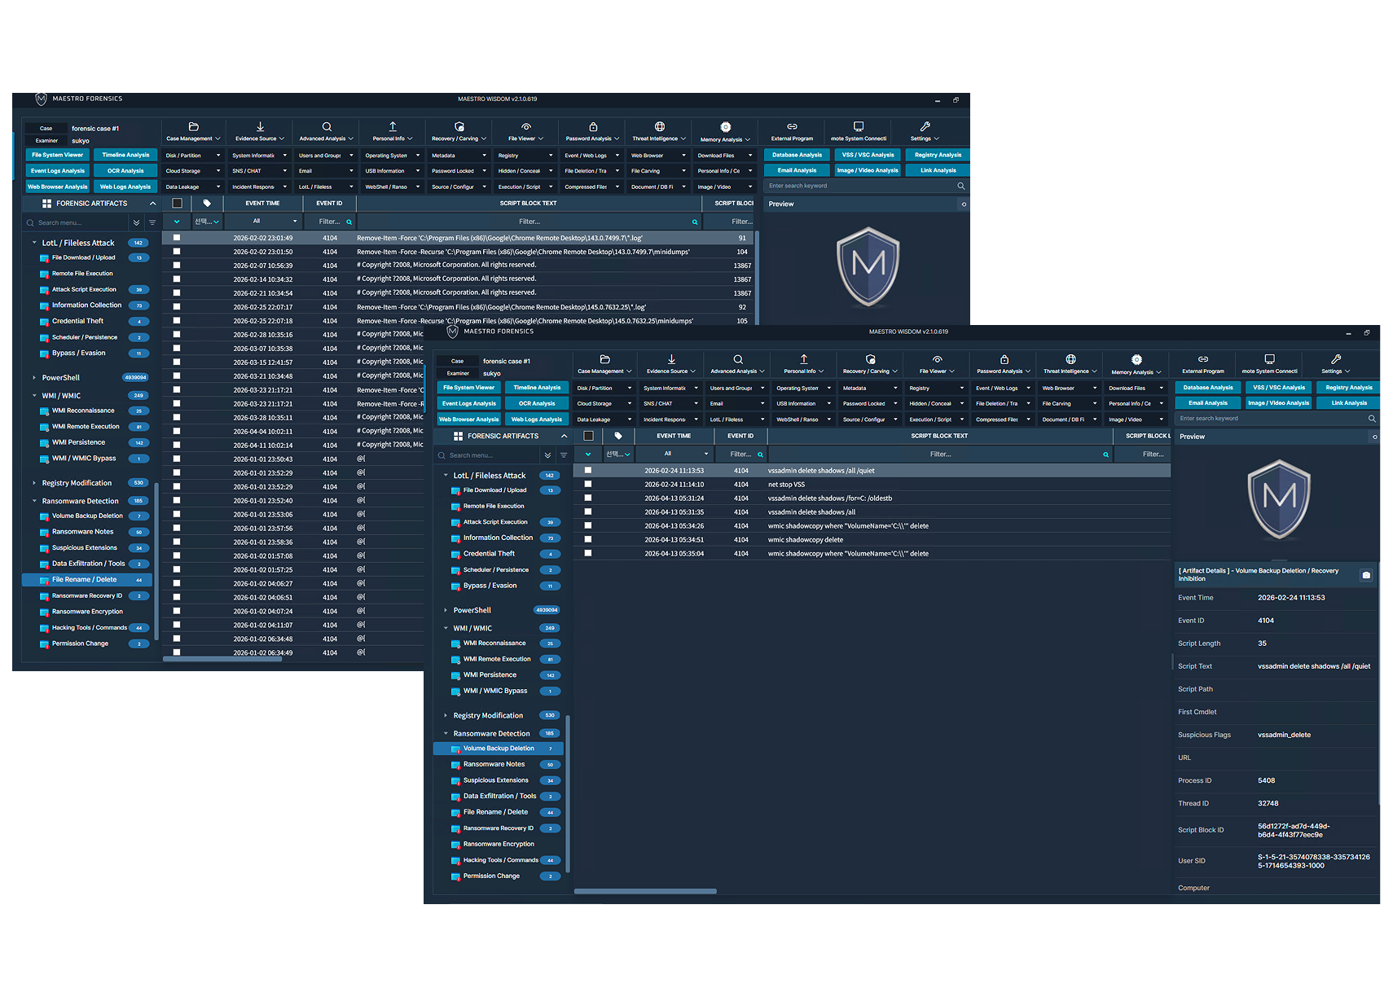The height and width of the screenshot is (997, 1393).
Task: Open Password Analysis lock in front window
Action: coord(1004,359)
